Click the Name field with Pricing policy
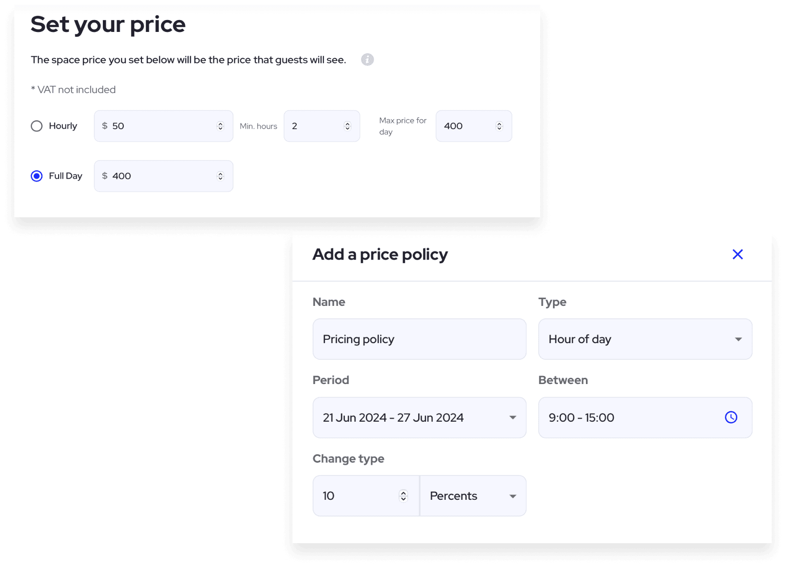Image resolution: width=786 pixels, height=567 pixels. pyautogui.click(x=419, y=339)
